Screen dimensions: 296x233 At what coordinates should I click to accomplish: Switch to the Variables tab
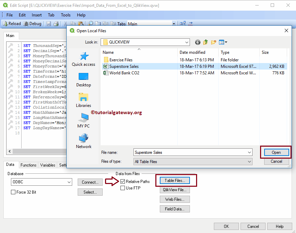[x=48, y=165]
